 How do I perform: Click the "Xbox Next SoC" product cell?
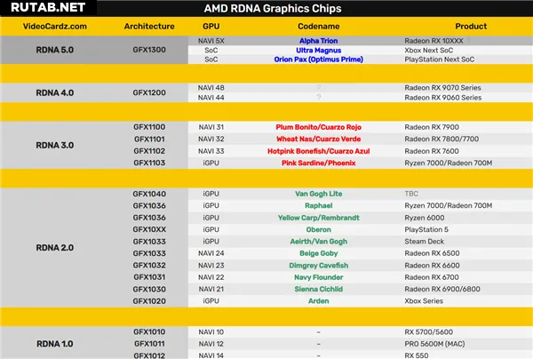[429, 51]
